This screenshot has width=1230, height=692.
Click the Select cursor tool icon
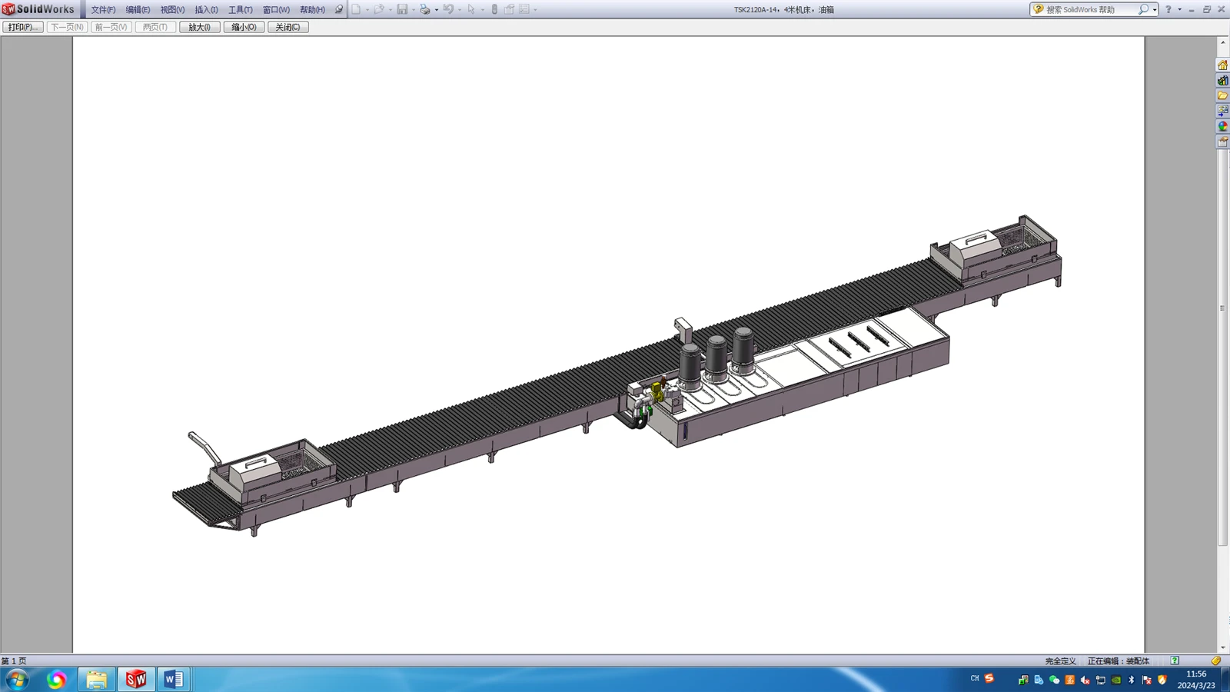(x=471, y=9)
